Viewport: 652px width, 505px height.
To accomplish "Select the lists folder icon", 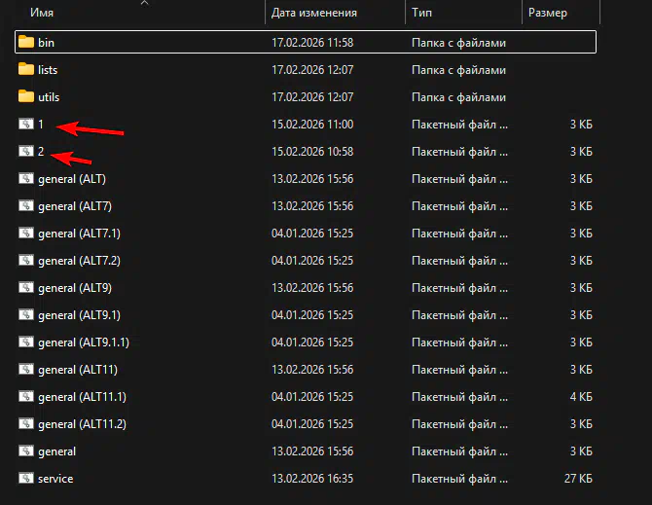I will 26,70.
